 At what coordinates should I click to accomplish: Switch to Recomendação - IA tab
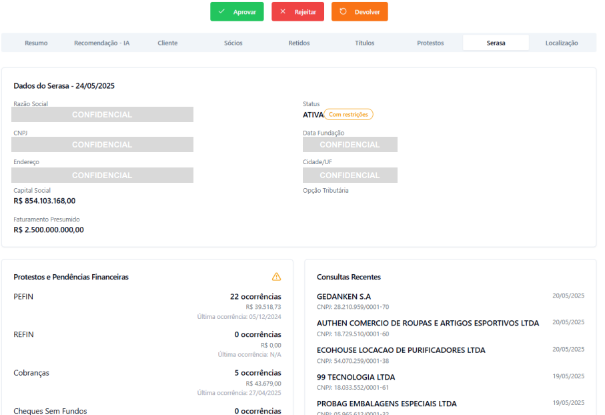pyautogui.click(x=101, y=43)
